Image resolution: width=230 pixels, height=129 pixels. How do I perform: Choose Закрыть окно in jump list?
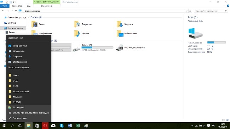tap(29, 118)
